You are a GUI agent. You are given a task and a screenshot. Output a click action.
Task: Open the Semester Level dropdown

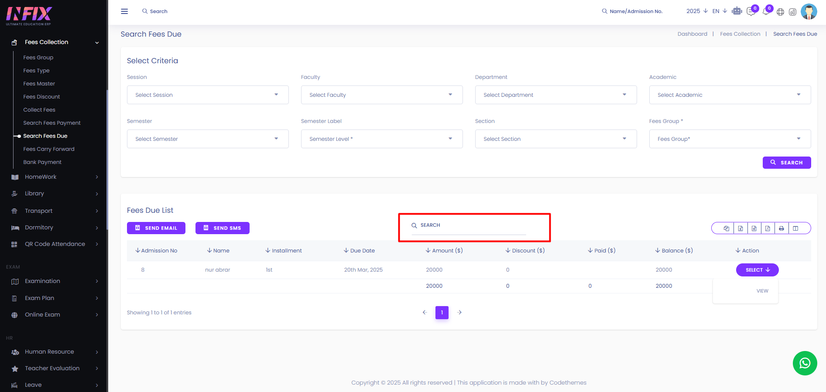pos(382,139)
